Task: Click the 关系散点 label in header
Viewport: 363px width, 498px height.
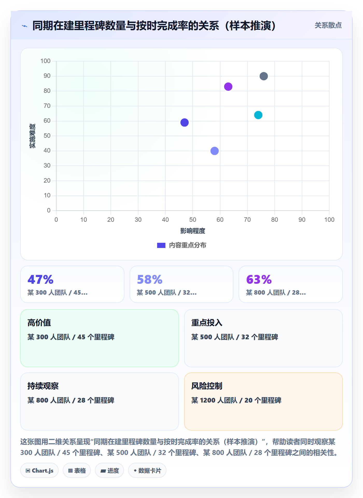Action: point(328,25)
